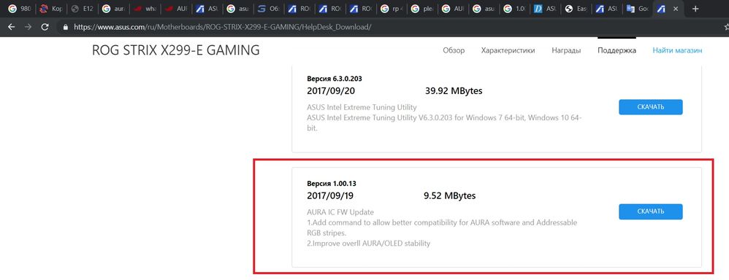Open the Google Translate tab
Screen dimensions: 729x280
[638, 9]
